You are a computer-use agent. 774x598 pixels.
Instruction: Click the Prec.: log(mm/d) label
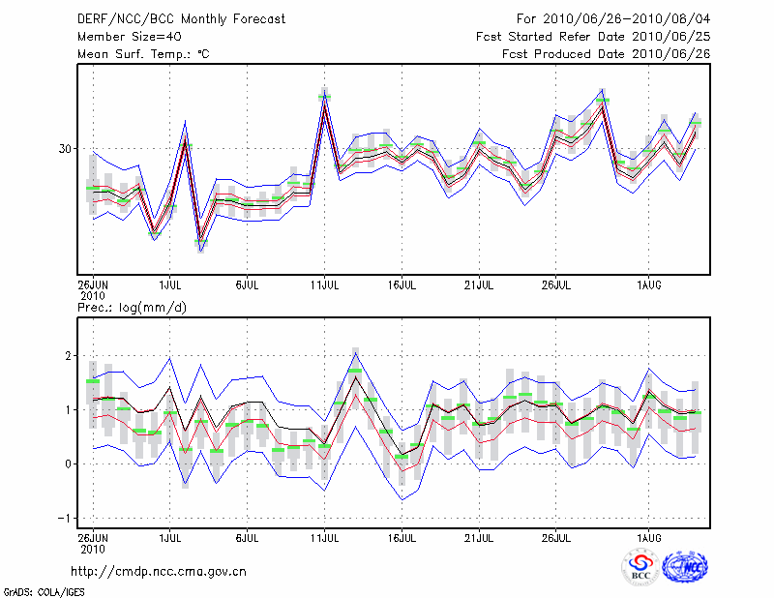tap(132, 308)
